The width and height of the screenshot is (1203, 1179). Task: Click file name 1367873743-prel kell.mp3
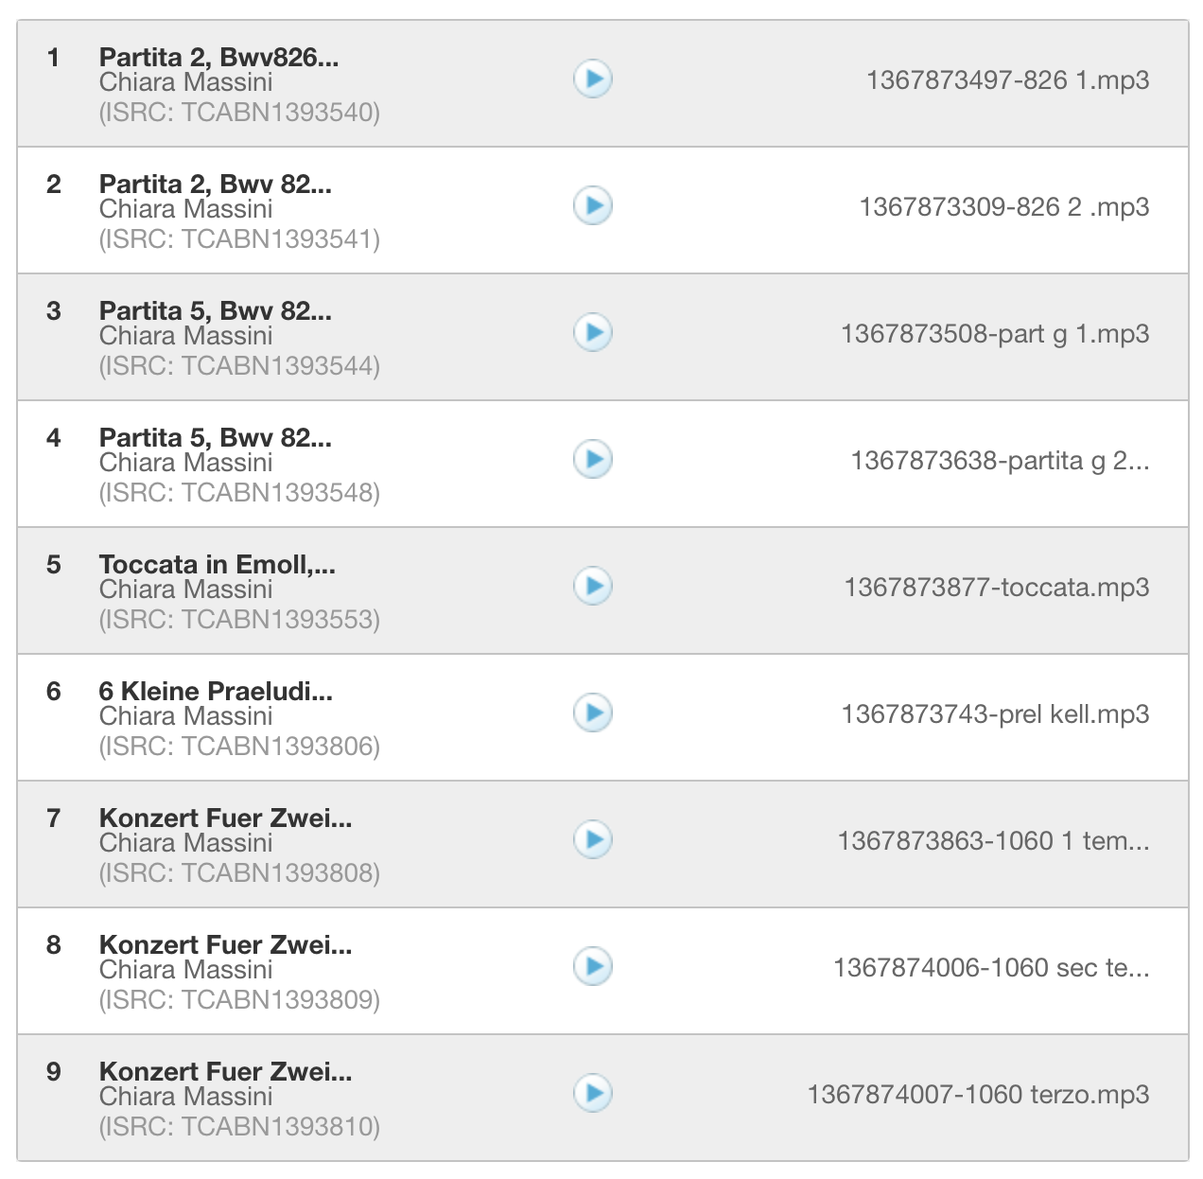pos(995,714)
